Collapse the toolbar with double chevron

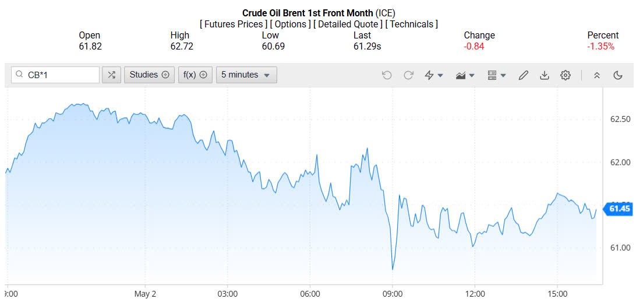click(x=596, y=75)
